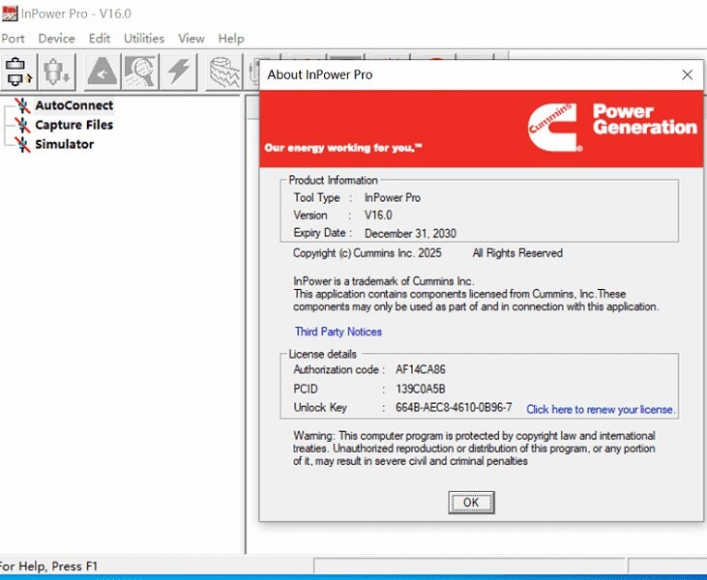Screen dimensions: 707x580
Task: Open the Third Party Notices link
Action: tap(339, 332)
